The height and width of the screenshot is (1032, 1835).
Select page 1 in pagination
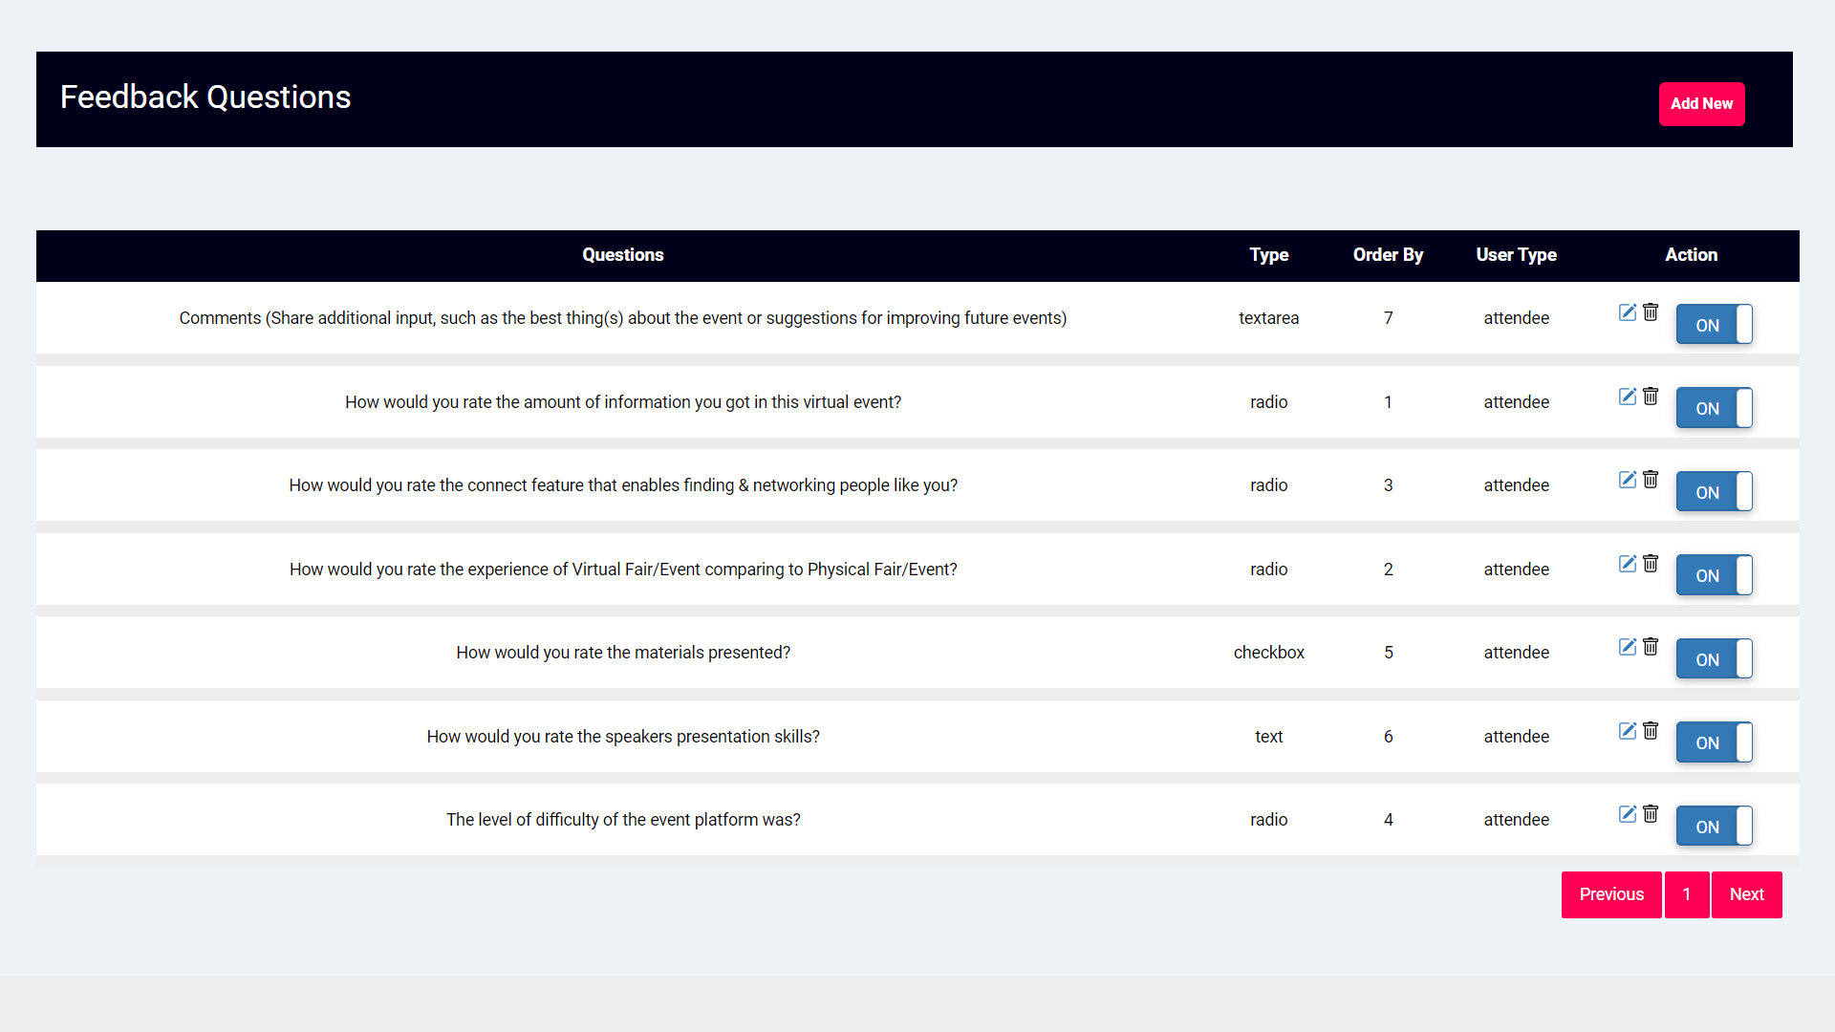click(1687, 894)
